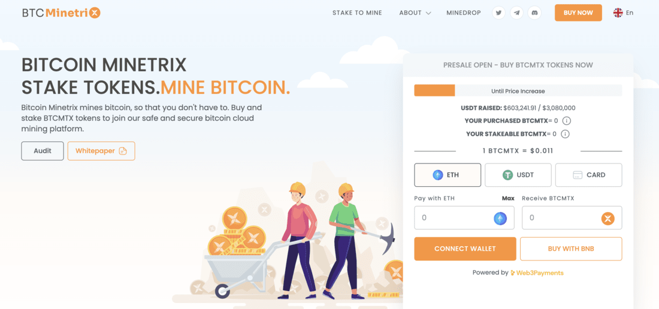Open the Whitepaper document button
This screenshot has height=309, width=659.
[x=101, y=151]
